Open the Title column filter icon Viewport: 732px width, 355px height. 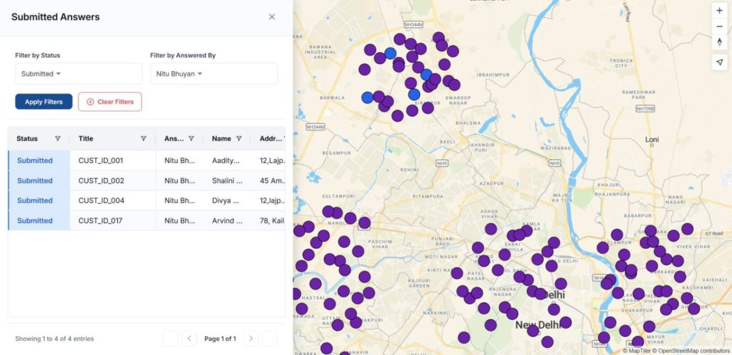coord(144,138)
